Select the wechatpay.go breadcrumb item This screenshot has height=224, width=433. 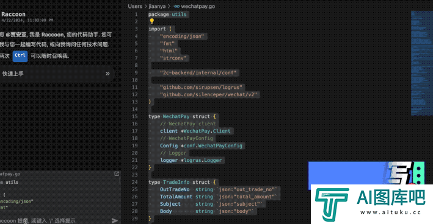coord(194,6)
